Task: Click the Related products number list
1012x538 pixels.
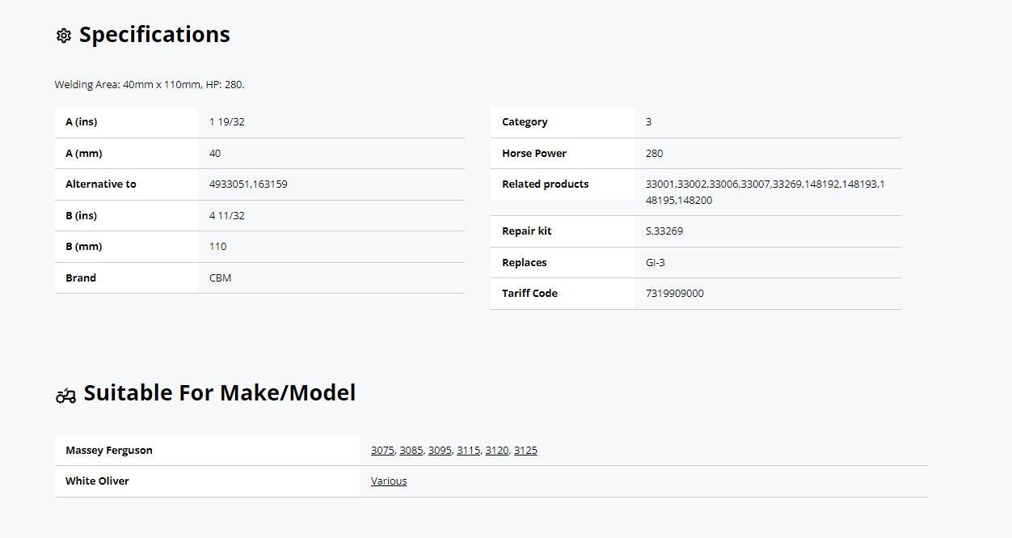Action: point(765,193)
